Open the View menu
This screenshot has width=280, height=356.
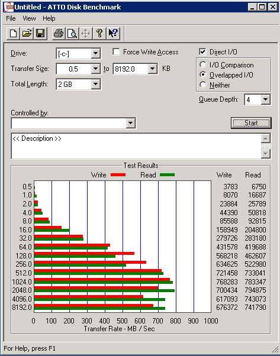point(29,18)
